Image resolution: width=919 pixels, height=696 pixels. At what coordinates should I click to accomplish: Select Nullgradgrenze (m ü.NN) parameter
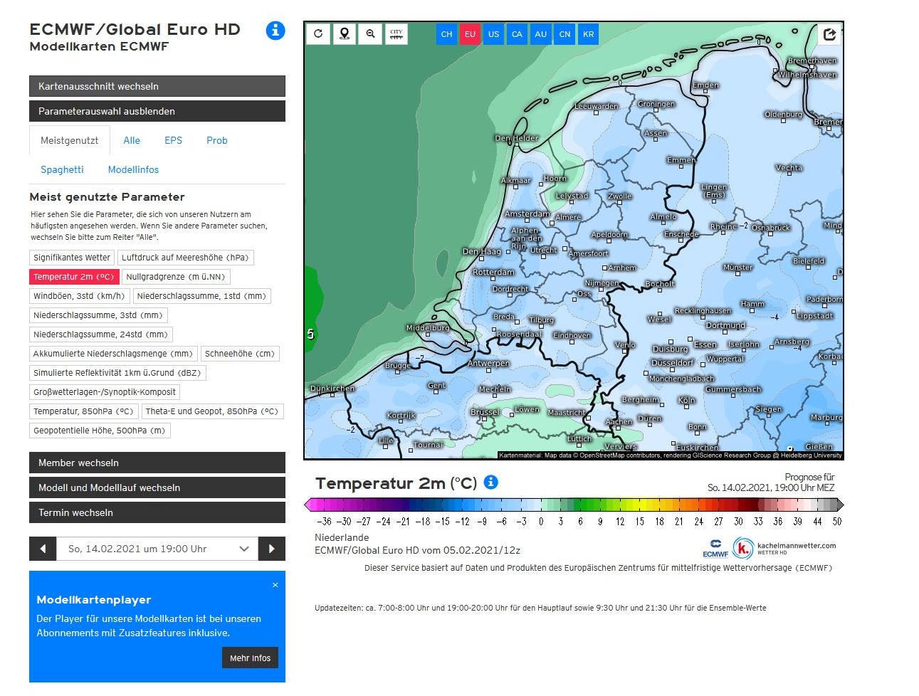point(176,277)
